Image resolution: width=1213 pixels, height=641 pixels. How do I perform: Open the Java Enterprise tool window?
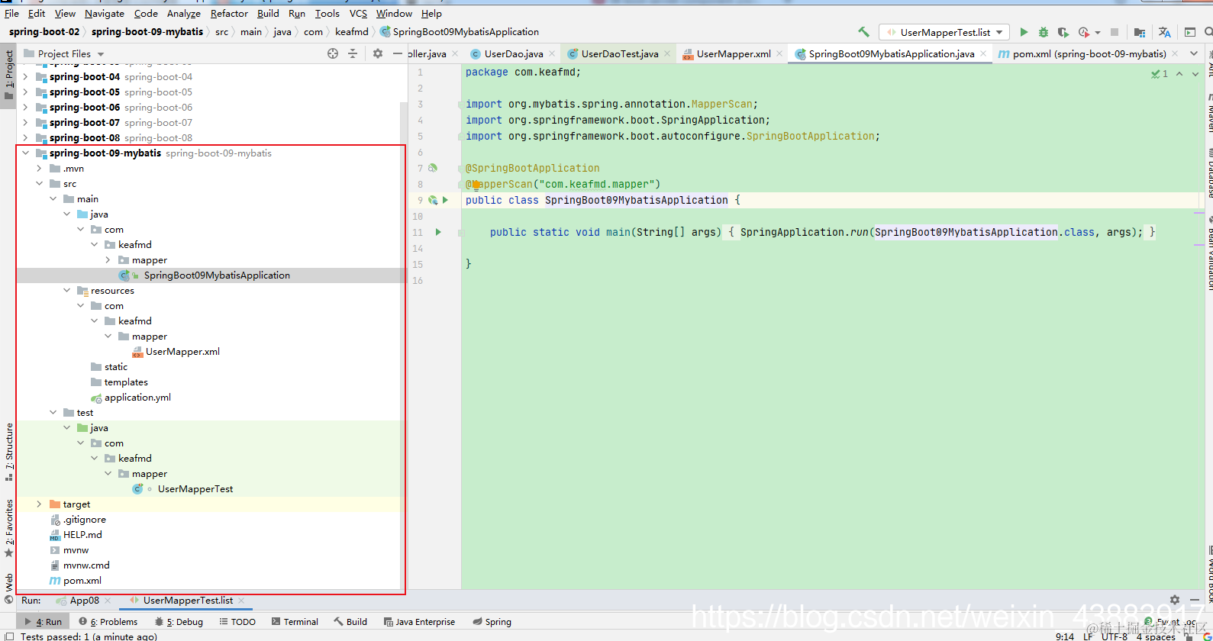[419, 622]
